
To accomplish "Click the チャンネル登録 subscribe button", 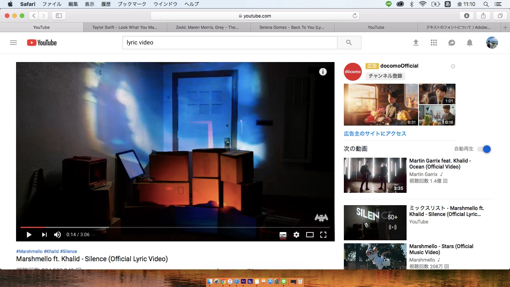I will pyautogui.click(x=385, y=76).
